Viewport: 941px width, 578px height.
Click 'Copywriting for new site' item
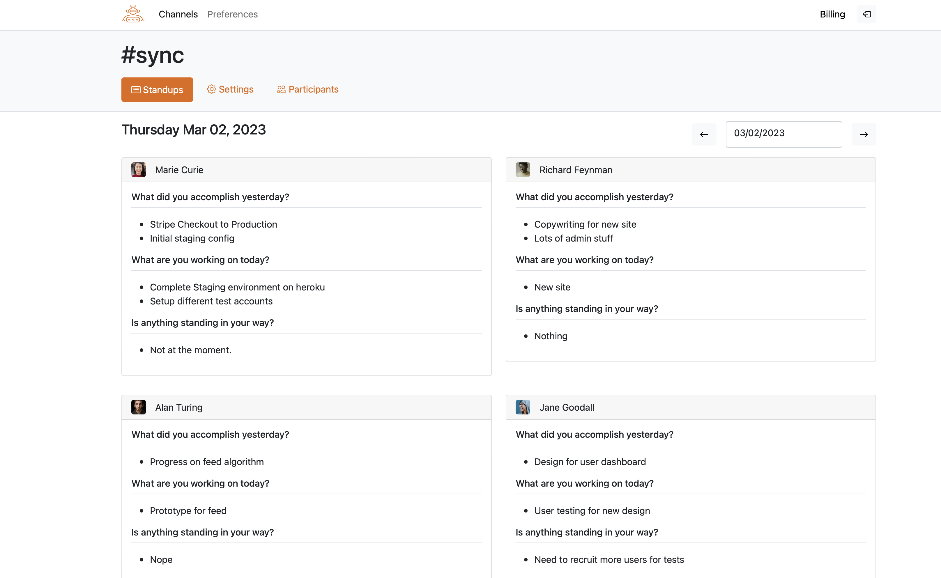click(x=585, y=224)
